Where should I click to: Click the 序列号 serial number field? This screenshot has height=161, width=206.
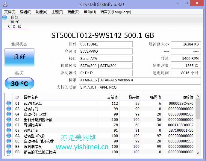coord(106,51)
